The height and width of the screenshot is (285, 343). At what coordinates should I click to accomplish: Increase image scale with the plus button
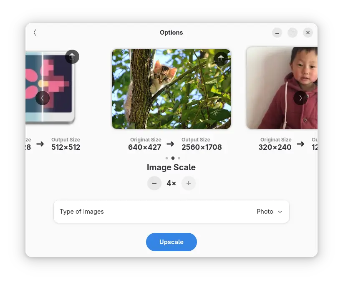click(189, 183)
